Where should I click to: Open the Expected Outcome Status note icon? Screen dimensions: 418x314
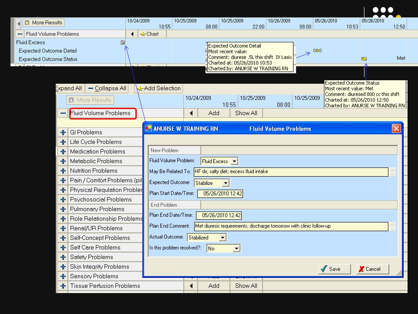[x=364, y=58]
